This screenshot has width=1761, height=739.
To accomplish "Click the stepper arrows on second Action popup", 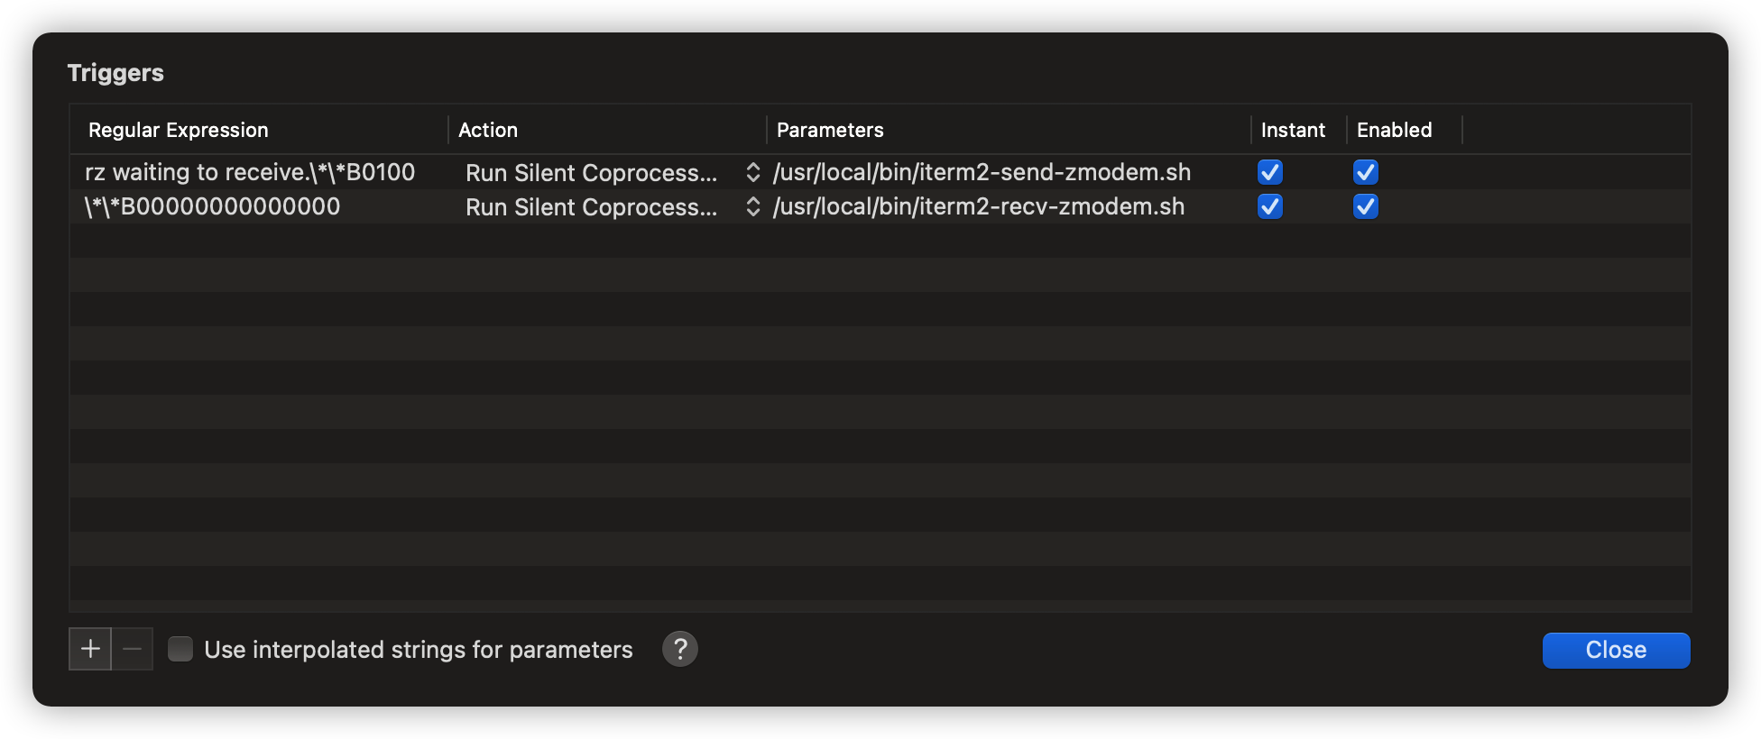I will [x=753, y=206].
